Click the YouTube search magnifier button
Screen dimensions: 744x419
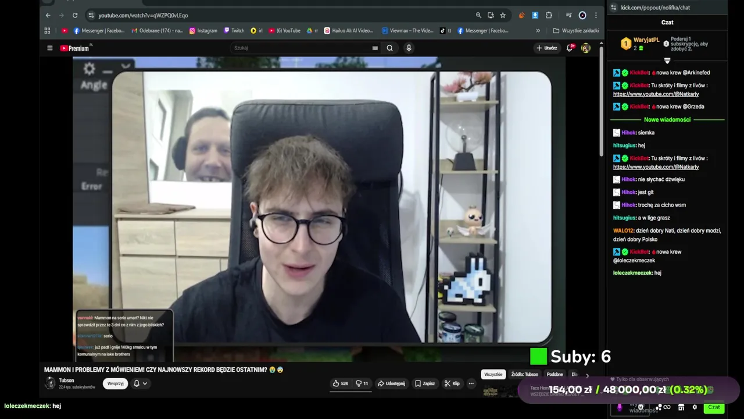pyautogui.click(x=390, y=48)
